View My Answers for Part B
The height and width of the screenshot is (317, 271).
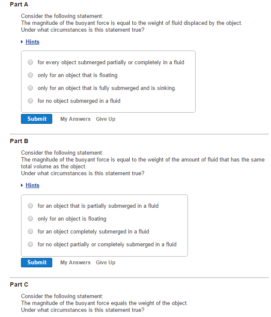coord(75,263)
